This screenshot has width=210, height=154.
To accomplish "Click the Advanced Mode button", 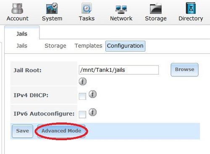I will tap(61, 131).
